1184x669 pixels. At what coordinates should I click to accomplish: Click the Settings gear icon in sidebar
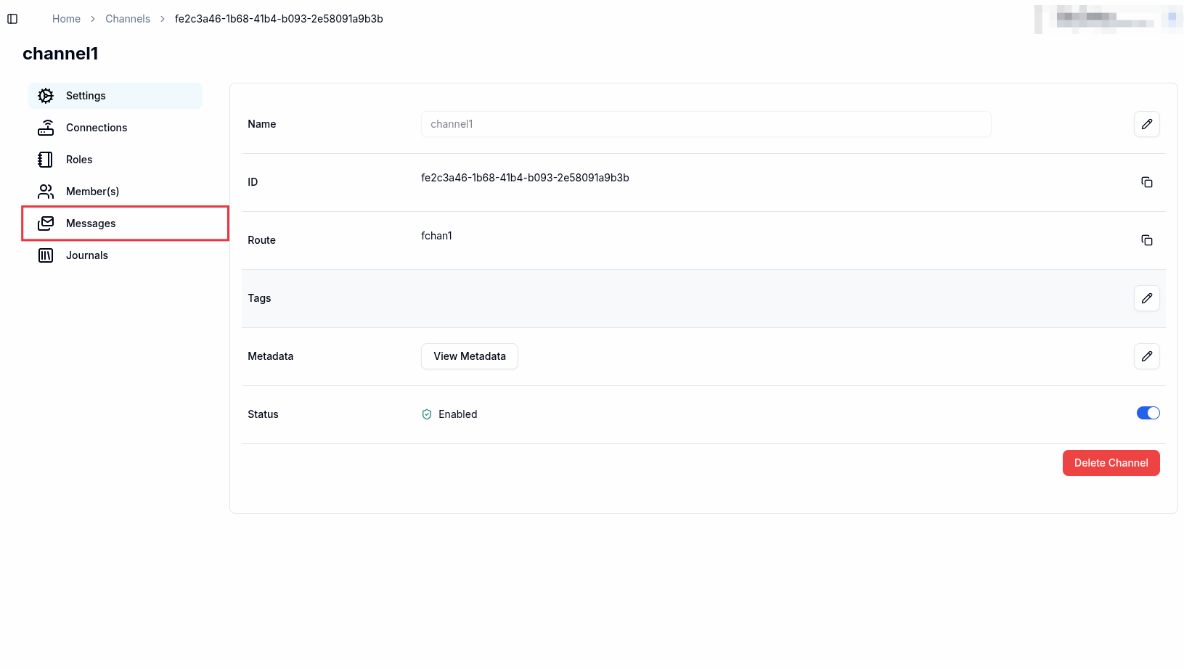click(x=46, y=96)
